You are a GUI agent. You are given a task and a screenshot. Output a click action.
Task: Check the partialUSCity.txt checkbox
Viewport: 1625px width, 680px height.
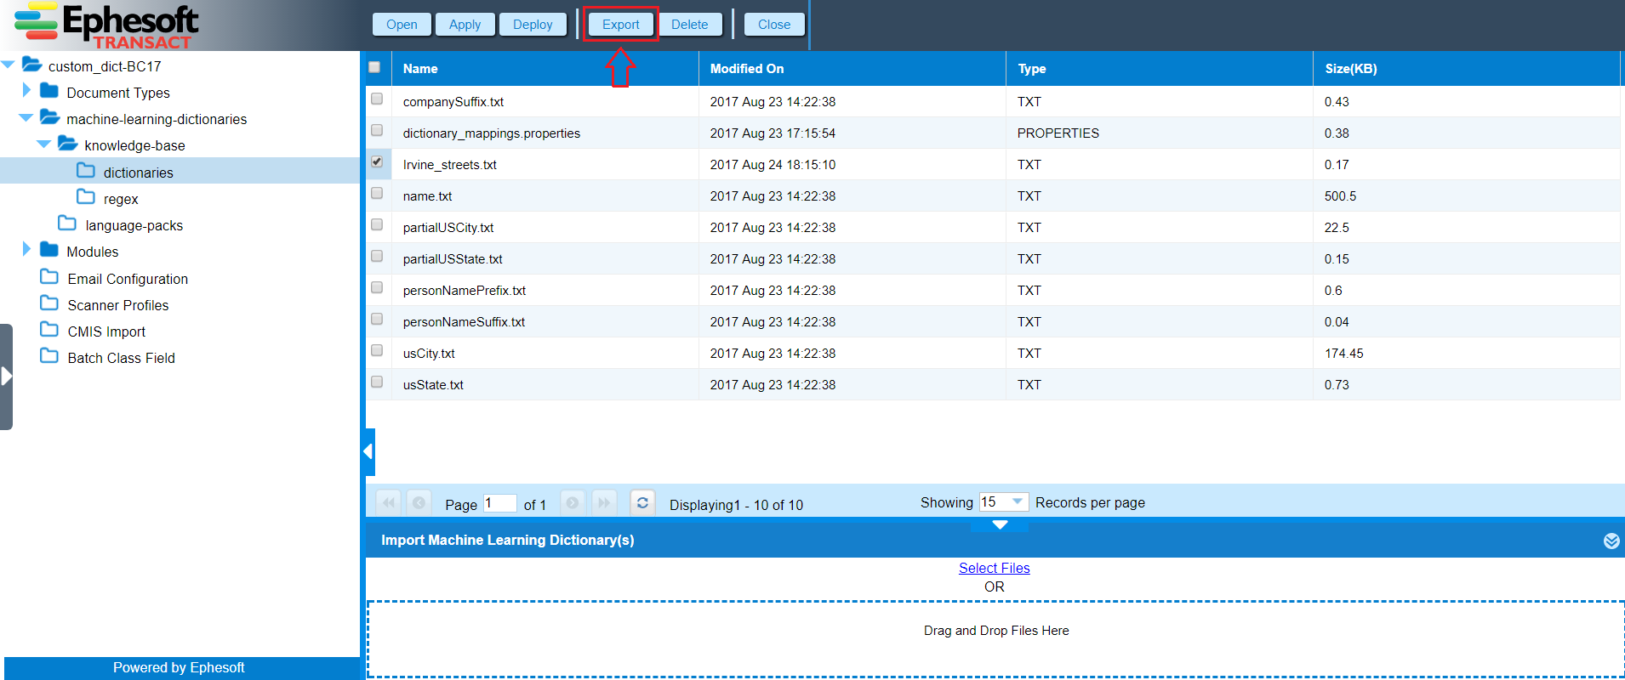coord(377,224)
